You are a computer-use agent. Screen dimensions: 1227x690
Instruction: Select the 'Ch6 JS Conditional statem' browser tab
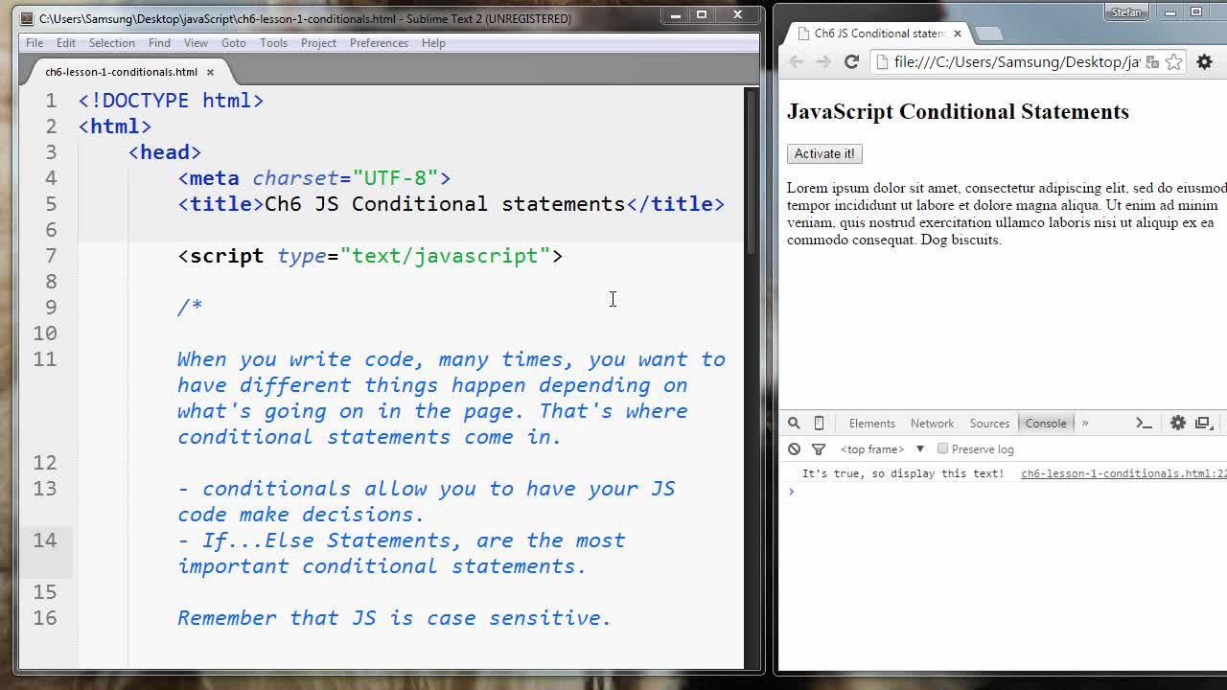[x=878, y=34]
